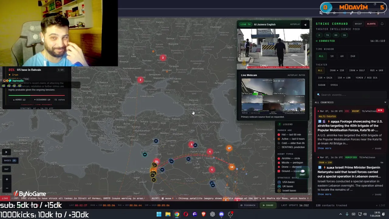Toggle BASES 25 overlay on map
This screenshot has width=389, height=219.
[10, 160]
